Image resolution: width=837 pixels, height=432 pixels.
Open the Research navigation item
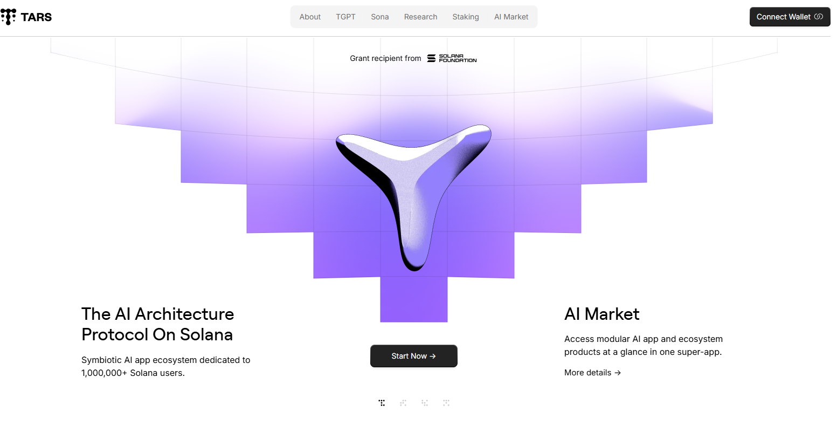click(x=421, y=17)
